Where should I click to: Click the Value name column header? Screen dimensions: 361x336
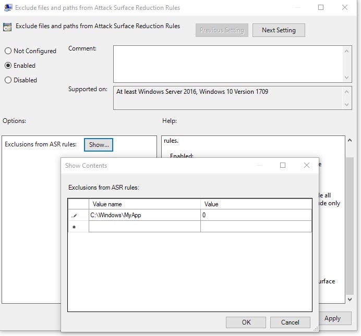pyautogui.click(x=144, y=204)
